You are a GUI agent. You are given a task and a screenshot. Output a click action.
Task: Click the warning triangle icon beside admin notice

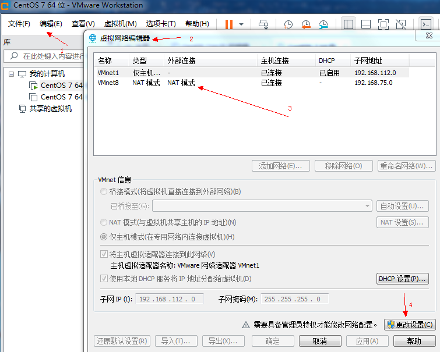(x=246, y=325)
